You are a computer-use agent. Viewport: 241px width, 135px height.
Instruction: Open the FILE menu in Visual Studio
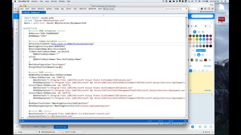pos(22,9)
